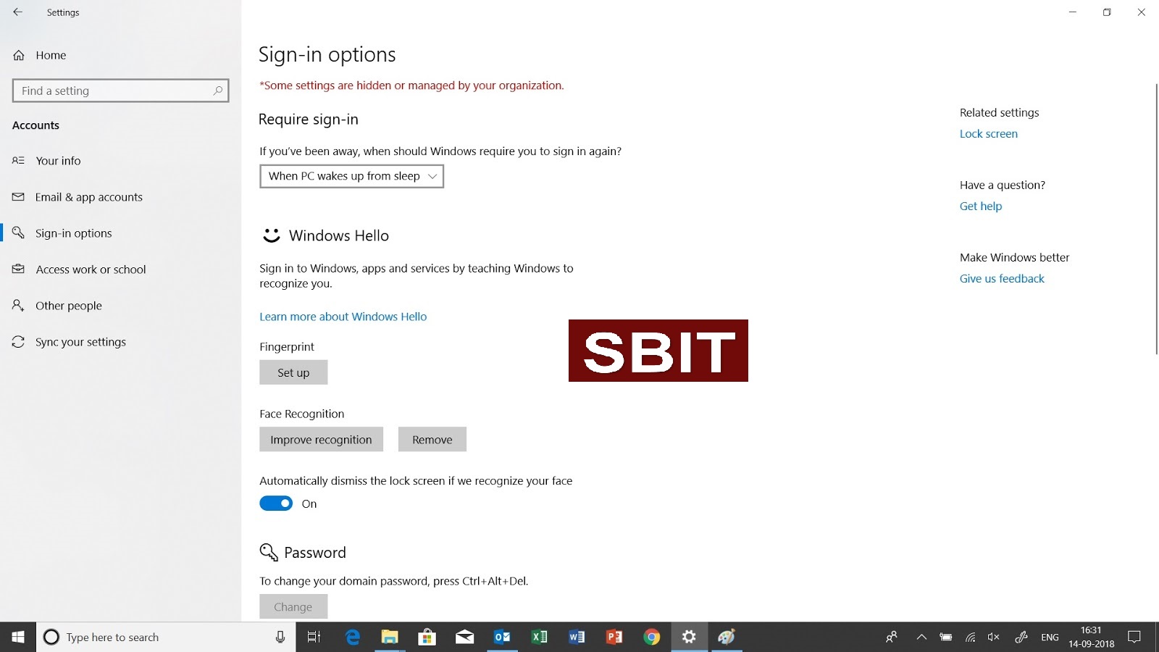The width and height of the screenshot is (1159, 652).
Task: Click the Windows Hello heading text
Action: pos(339,235)
